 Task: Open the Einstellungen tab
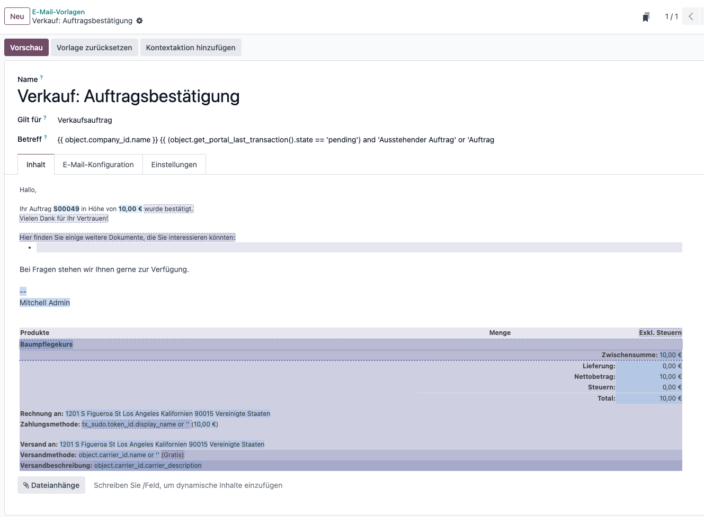click(174, 165)
